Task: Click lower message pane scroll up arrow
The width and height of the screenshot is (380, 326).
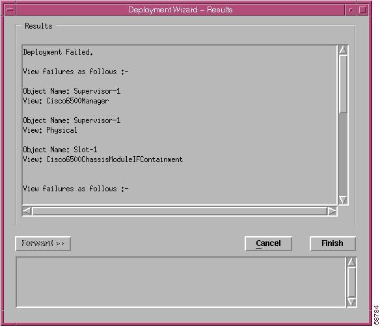Action: click(x=351, y=262)
